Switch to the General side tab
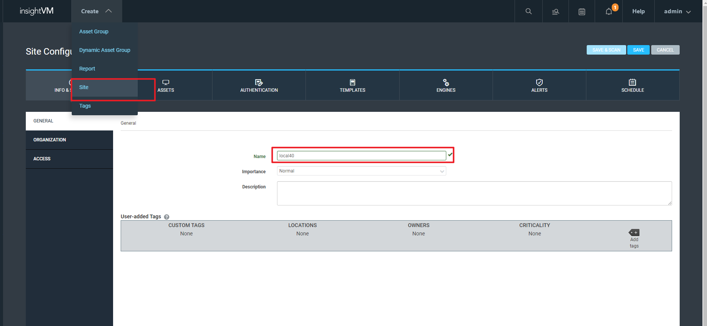The image size is (707, 326). 69,121
